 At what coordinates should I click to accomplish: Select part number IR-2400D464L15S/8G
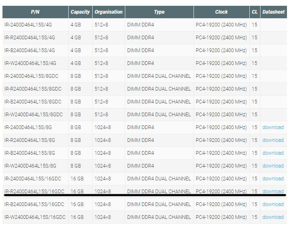click(x=28, y=127)
